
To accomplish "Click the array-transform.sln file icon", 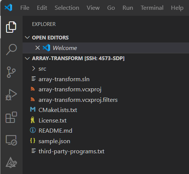I will coord(34,79).
